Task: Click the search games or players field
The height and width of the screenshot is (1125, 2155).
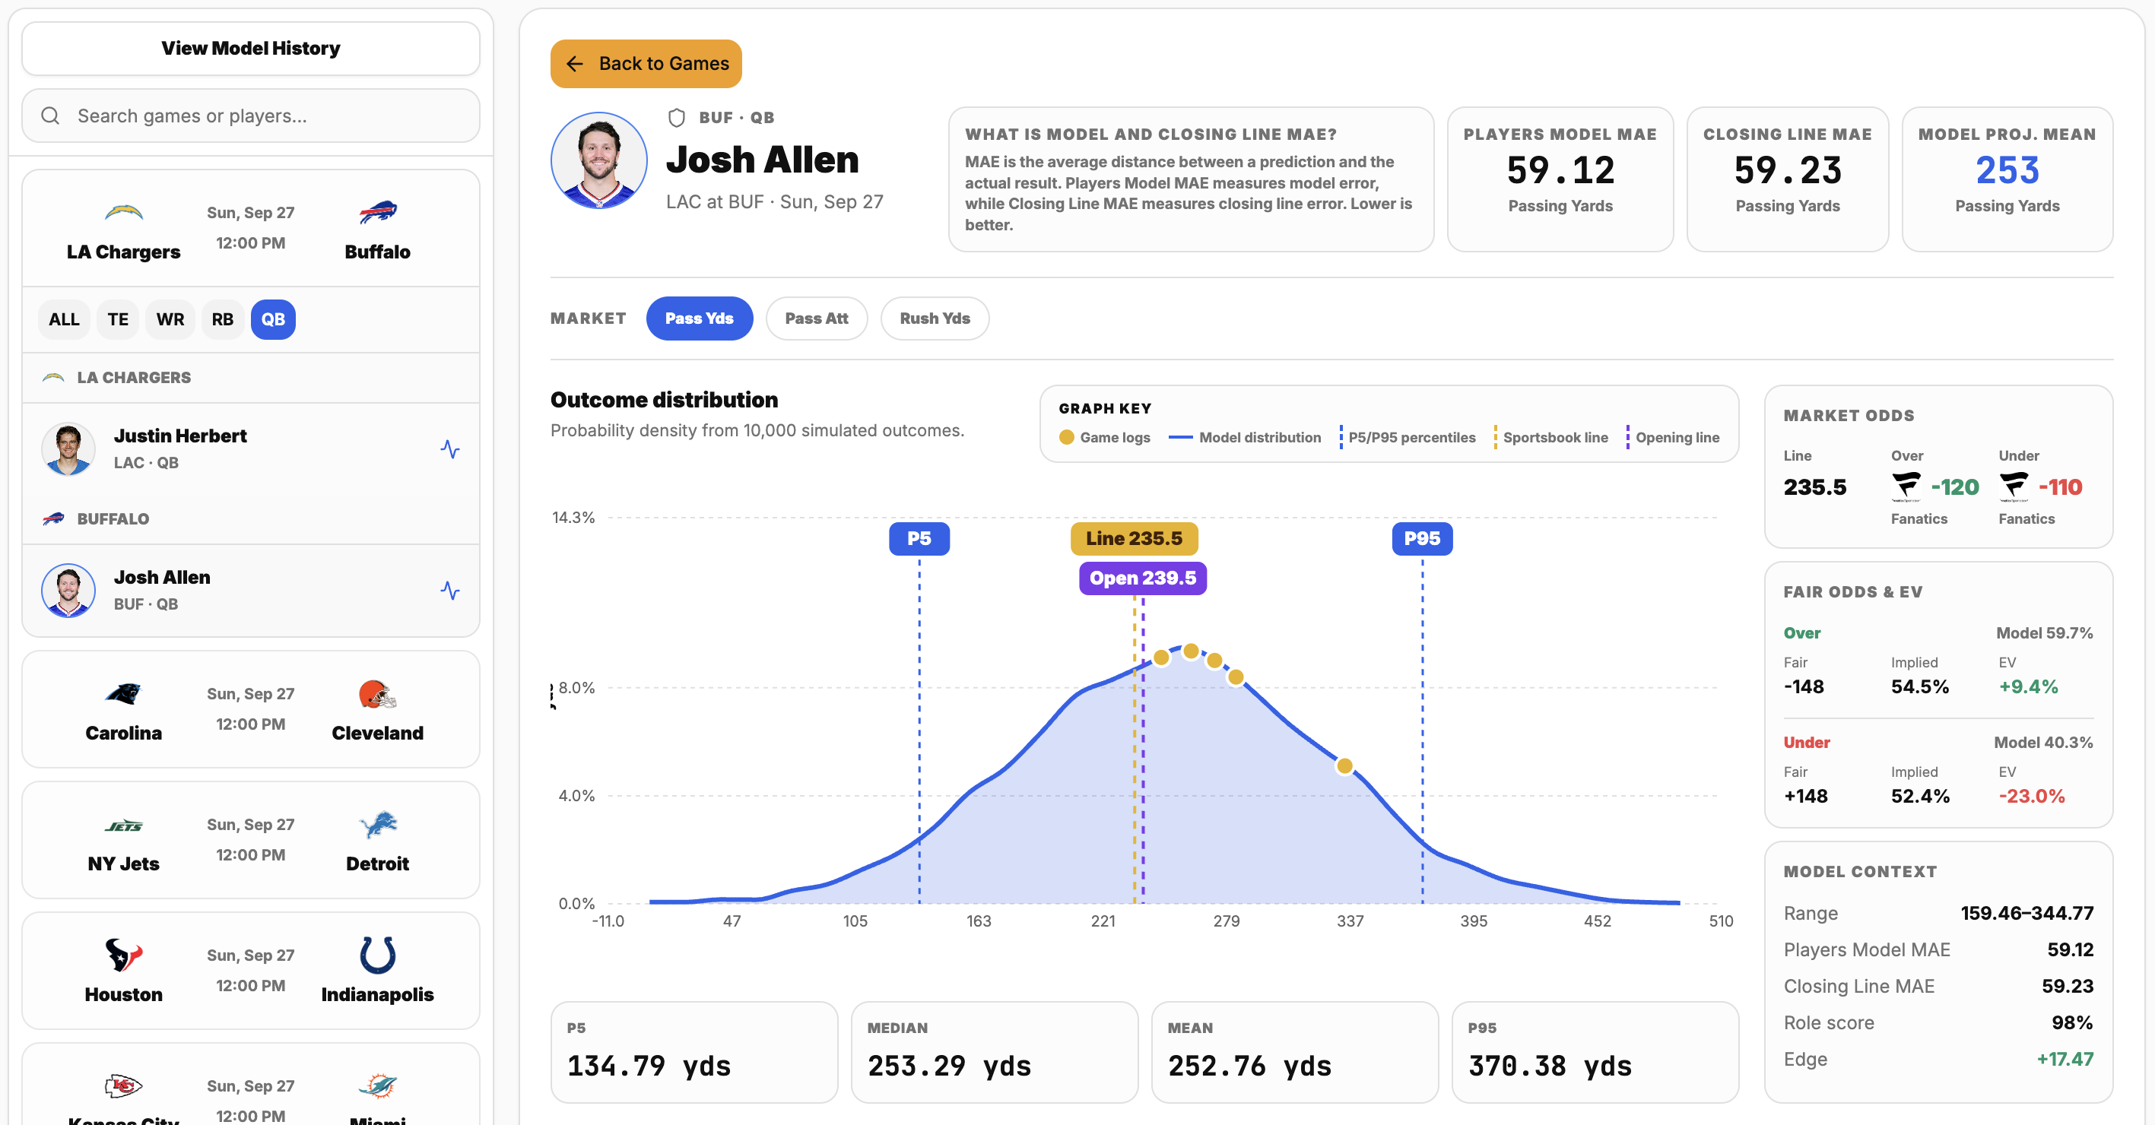Action: pos(251,116)
